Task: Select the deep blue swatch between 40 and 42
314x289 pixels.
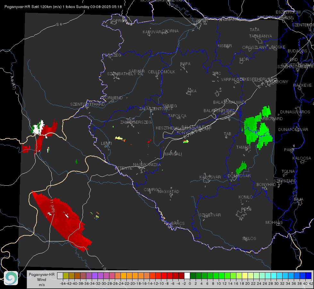Action: (308, 276)
